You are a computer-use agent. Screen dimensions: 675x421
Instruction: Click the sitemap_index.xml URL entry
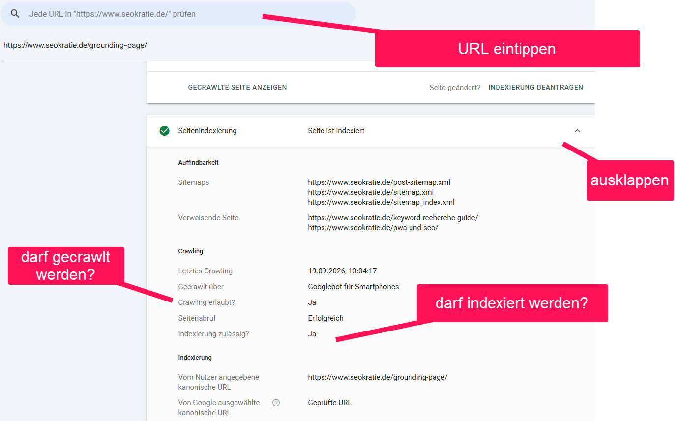coord(381,202)
